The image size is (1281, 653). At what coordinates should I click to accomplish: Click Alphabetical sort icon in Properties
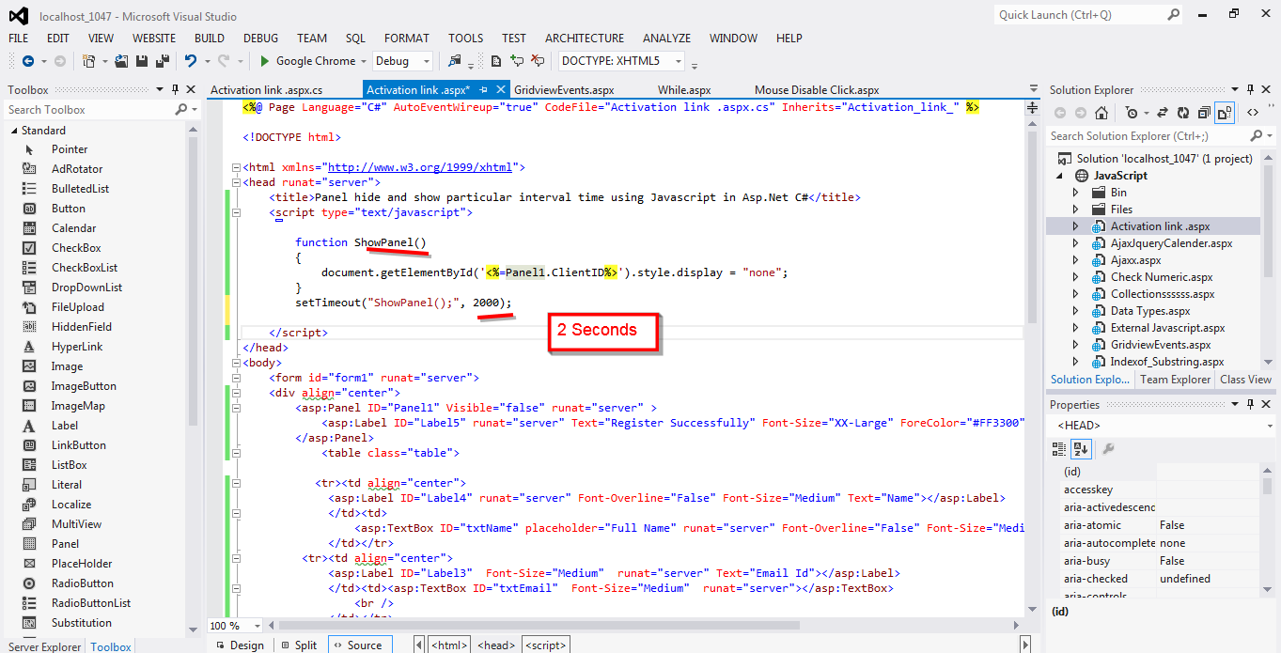click(x=1082, y=449)
